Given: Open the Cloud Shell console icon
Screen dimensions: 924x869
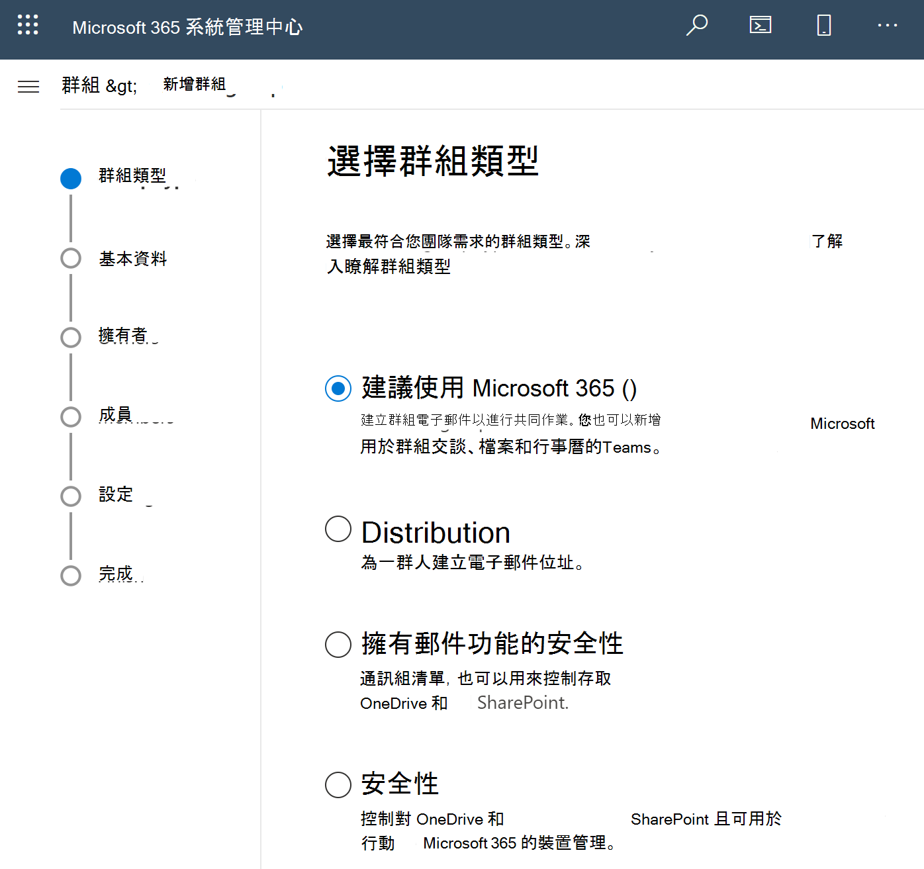Looking at the screenshot, I should (x=761, y=25).
